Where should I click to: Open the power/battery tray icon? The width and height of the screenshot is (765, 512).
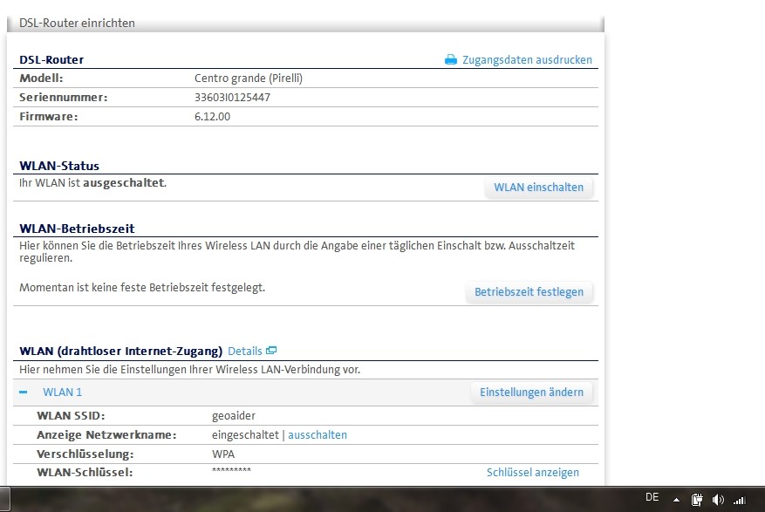coord(697,500)
